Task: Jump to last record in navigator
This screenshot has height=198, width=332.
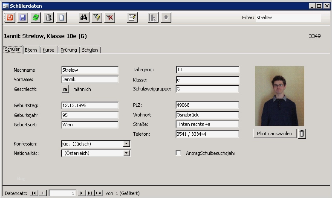Action: 90,193
